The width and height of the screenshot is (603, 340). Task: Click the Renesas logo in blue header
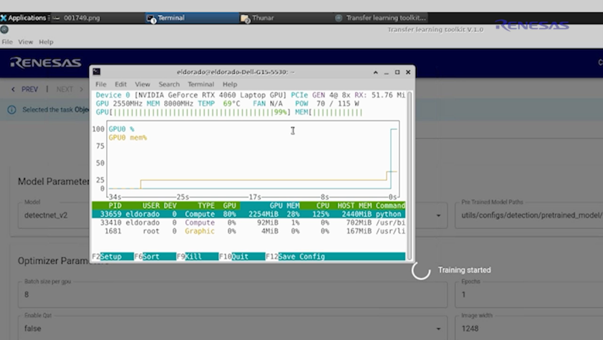pos(45,63)
